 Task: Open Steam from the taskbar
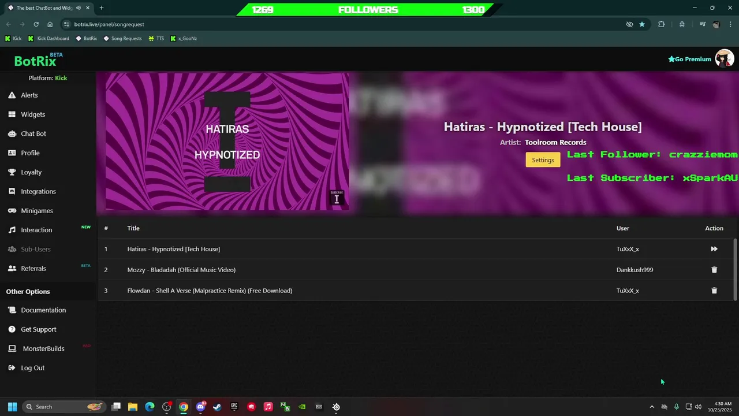pos(217,407)
